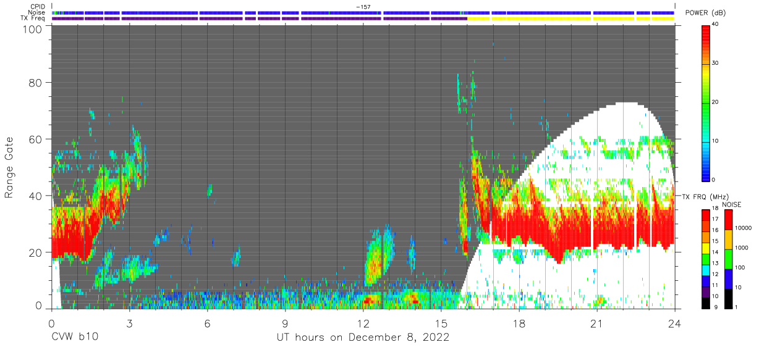
Task: Click the TX FRQ (MHz) color scale
Action: click(706, 259)
